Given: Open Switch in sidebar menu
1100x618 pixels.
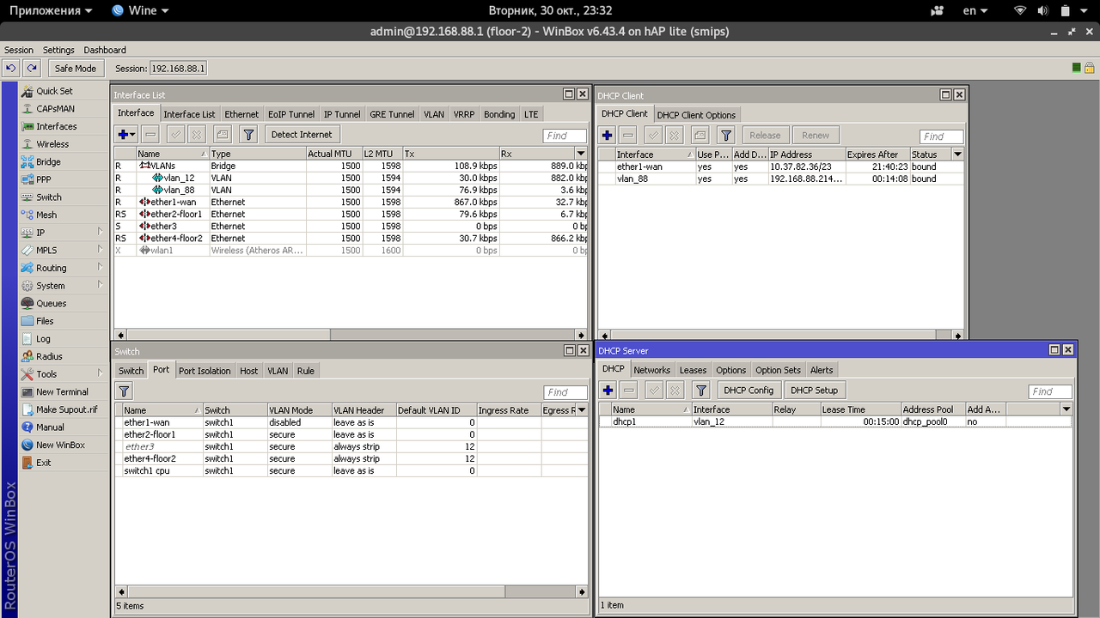Looking at the screenshot, I should point(49,197).
